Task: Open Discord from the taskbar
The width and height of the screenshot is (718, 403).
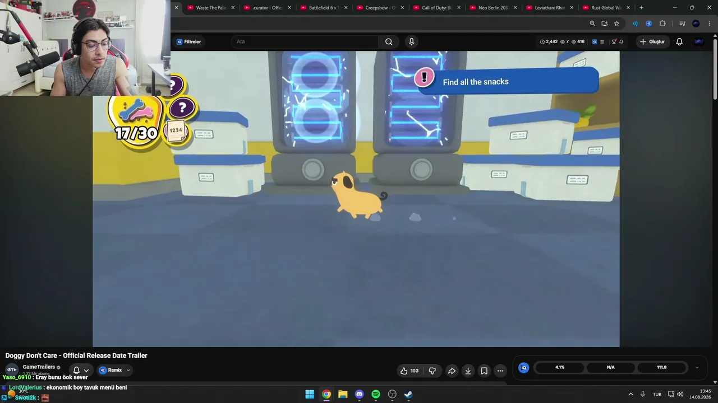Action: click(360, 394)
